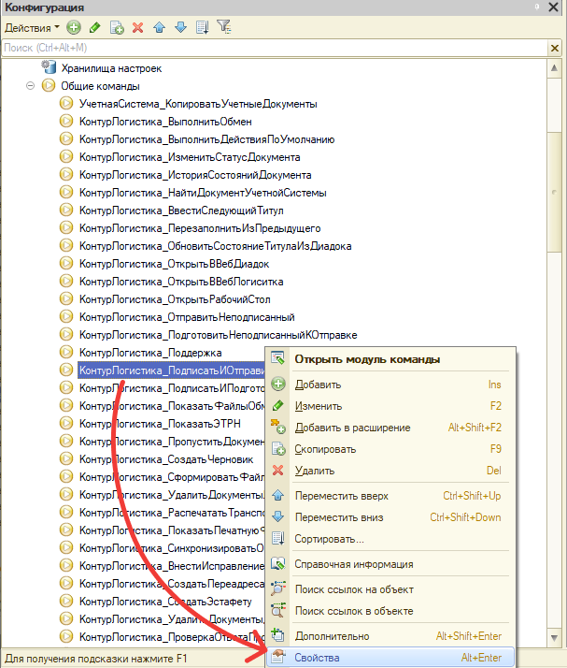Select КонтурЛогистика_ОтправитьНеподписанный
This screenshot has width=567, height=668.
coord(187,317)
